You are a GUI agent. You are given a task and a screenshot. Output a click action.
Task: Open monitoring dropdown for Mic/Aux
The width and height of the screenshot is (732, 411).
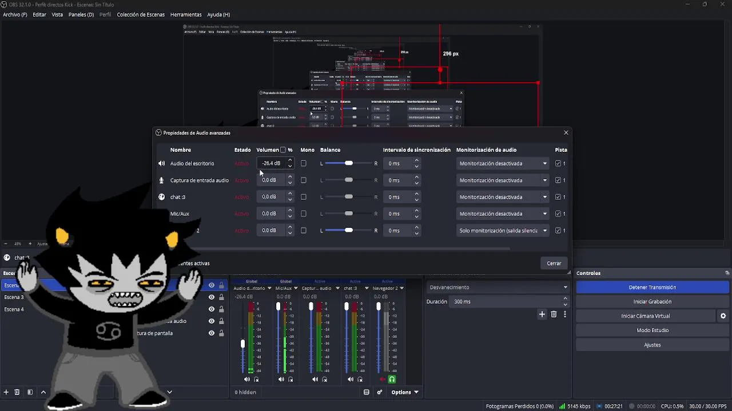click(x=503, y=213)
